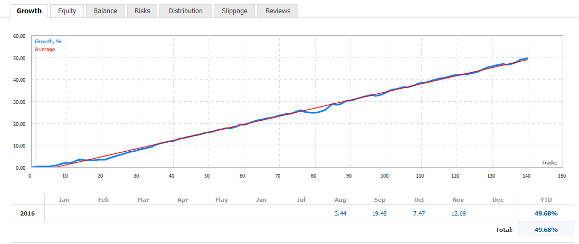Switch to the Growth tab
The image size is (579, 244).
point(29,11)
